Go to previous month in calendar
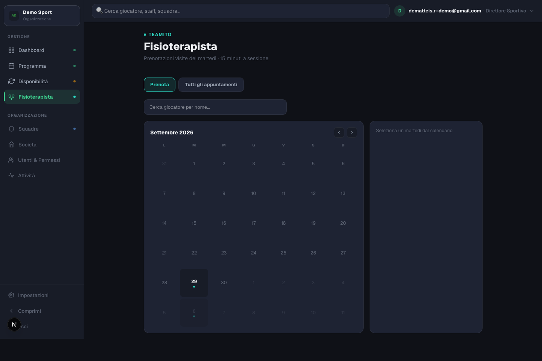The image size is (542, 361). pyautogui.click(x=339, y=133)
